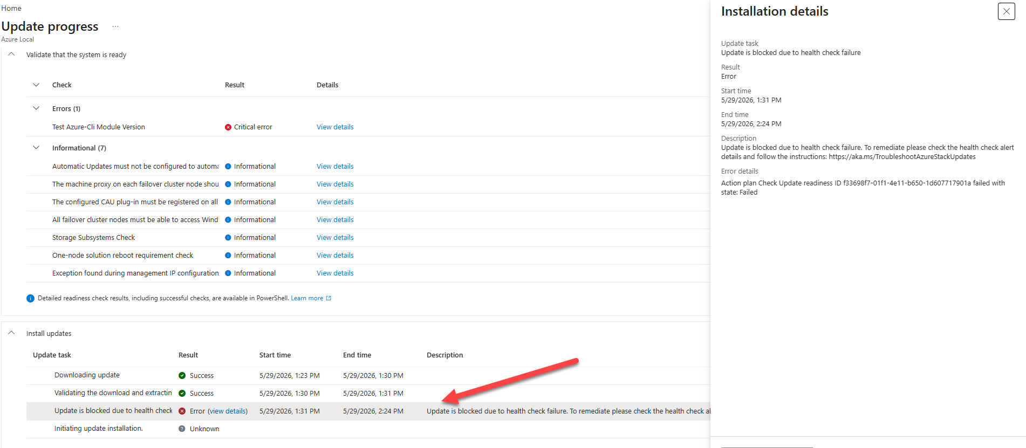Click success icon on Validating the download row

[x=182, y=394]
